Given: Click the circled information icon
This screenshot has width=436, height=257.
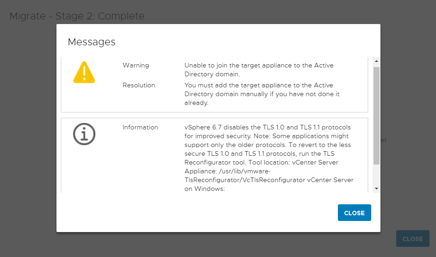Looking at the screenshot, I should point(84,135).
